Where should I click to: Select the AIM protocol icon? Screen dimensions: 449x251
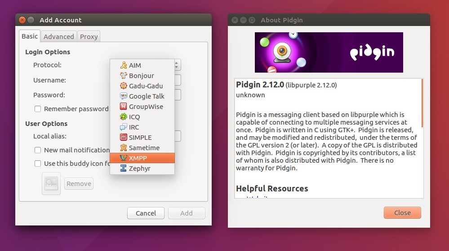[124, 65]
